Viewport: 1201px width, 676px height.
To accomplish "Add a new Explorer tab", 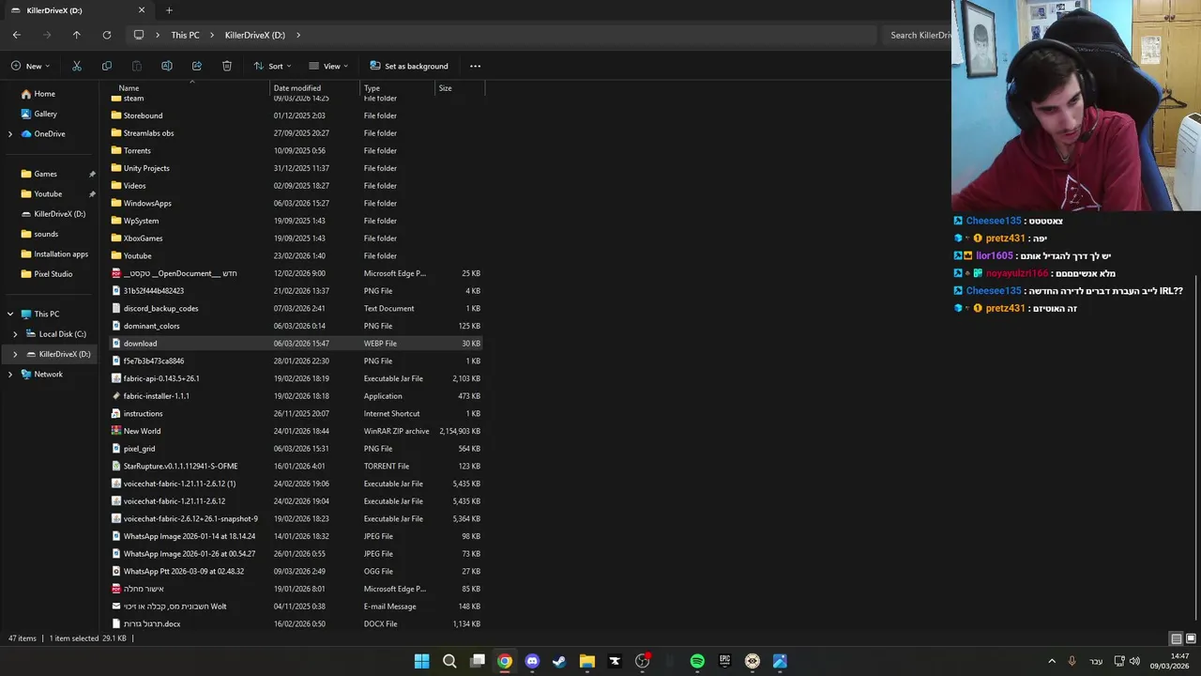I will pos(169,10).
